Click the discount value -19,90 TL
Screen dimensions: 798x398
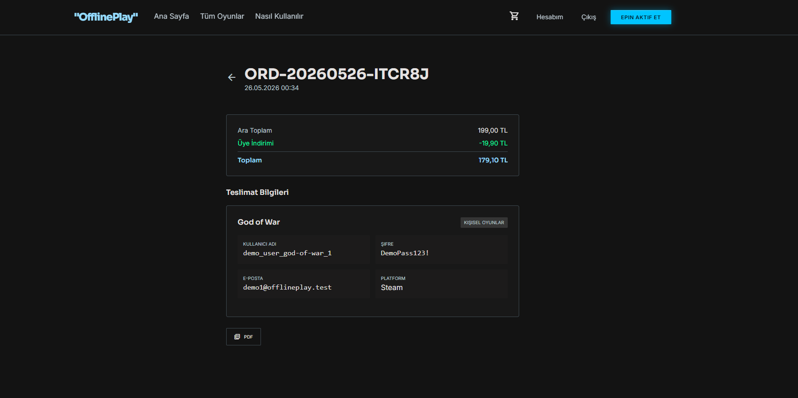493,143
